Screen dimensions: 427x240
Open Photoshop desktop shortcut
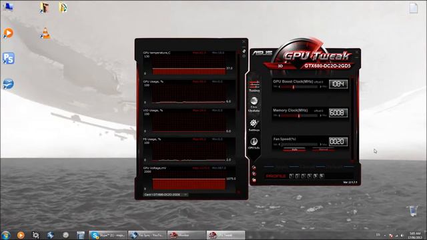(9, 58)
